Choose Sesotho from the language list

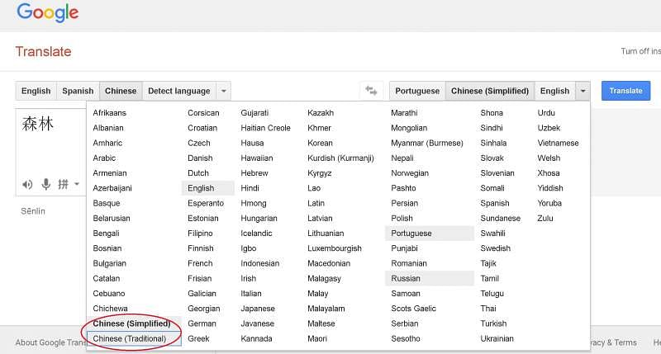406,338
